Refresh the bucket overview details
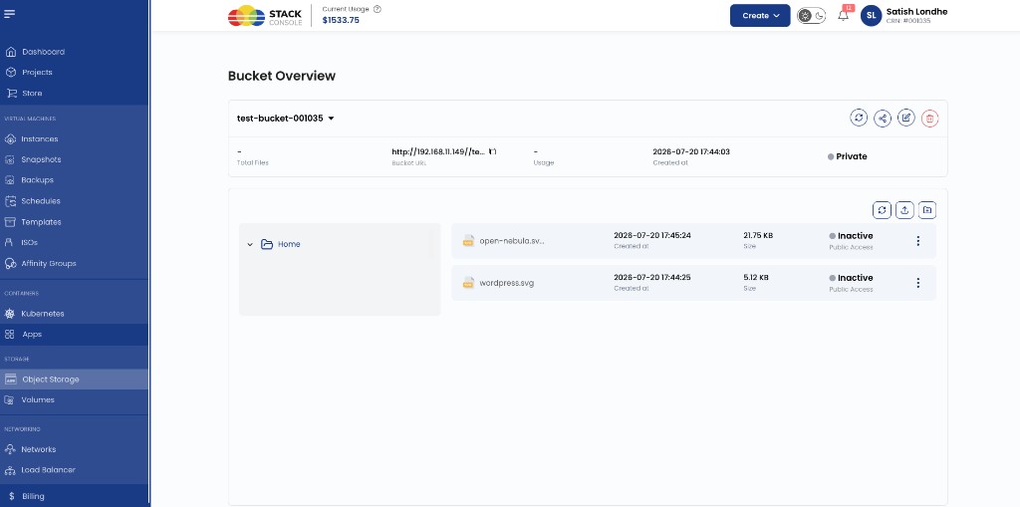 [x=859, y=118]
